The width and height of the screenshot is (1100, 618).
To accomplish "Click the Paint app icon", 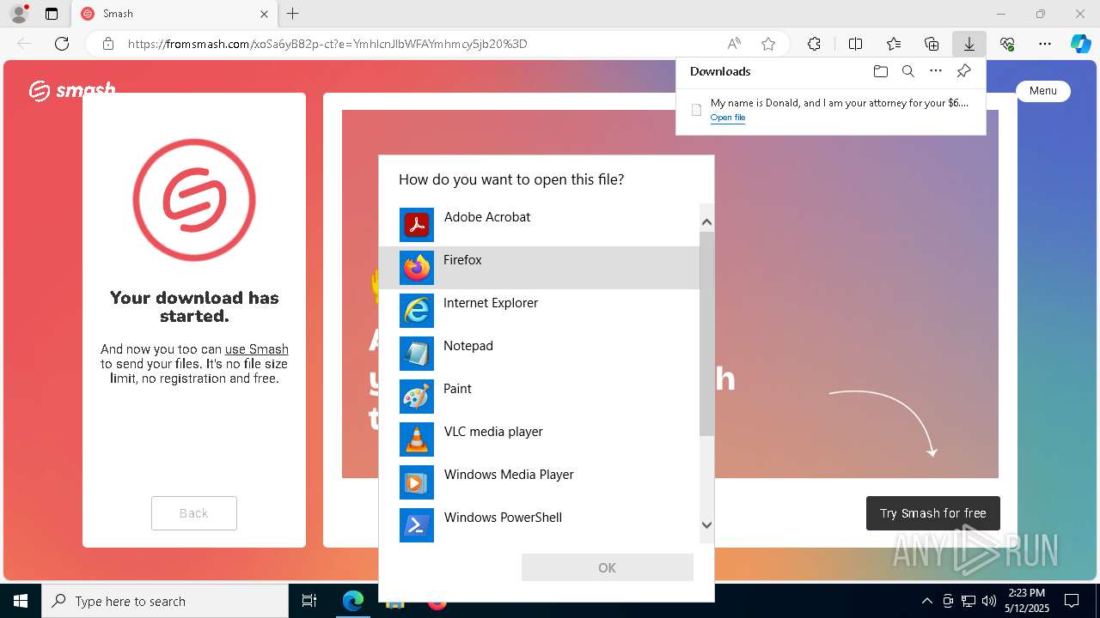I will click(417, 397).
